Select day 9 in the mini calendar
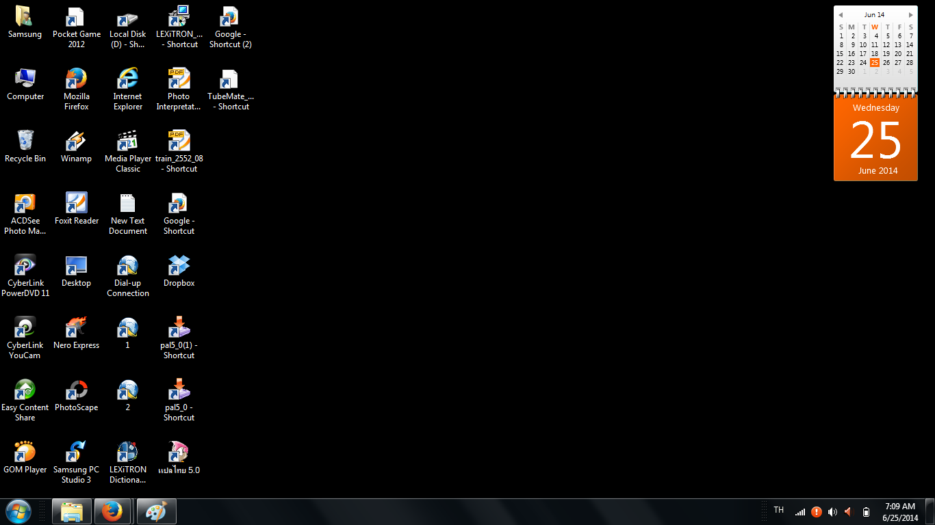This screenshot has width=935, height=525. (x=852, y=44)
